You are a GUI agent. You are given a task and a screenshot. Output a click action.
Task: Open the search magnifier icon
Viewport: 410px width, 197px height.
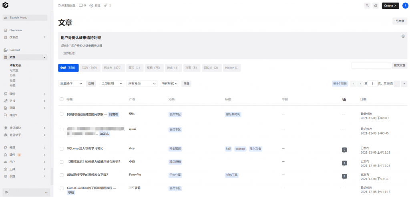pos(368,6)
